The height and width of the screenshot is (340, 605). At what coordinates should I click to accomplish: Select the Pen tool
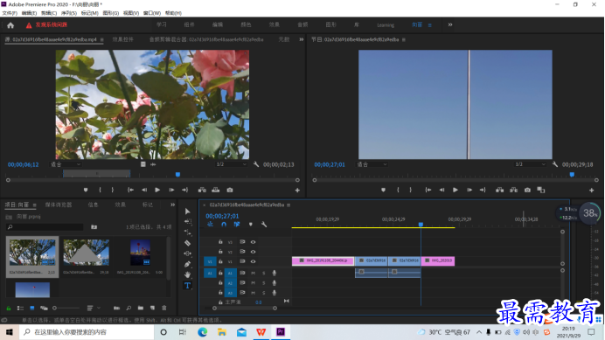[x=187, y=264]
